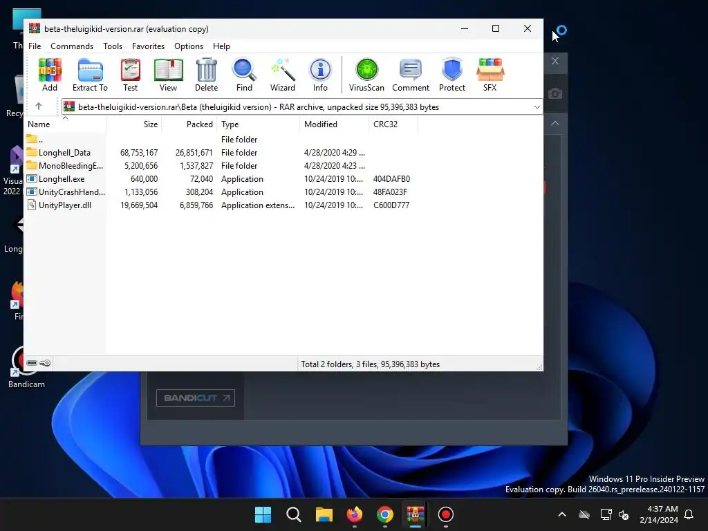Click CRC32 value 404DAFB0

pos(391,179)
